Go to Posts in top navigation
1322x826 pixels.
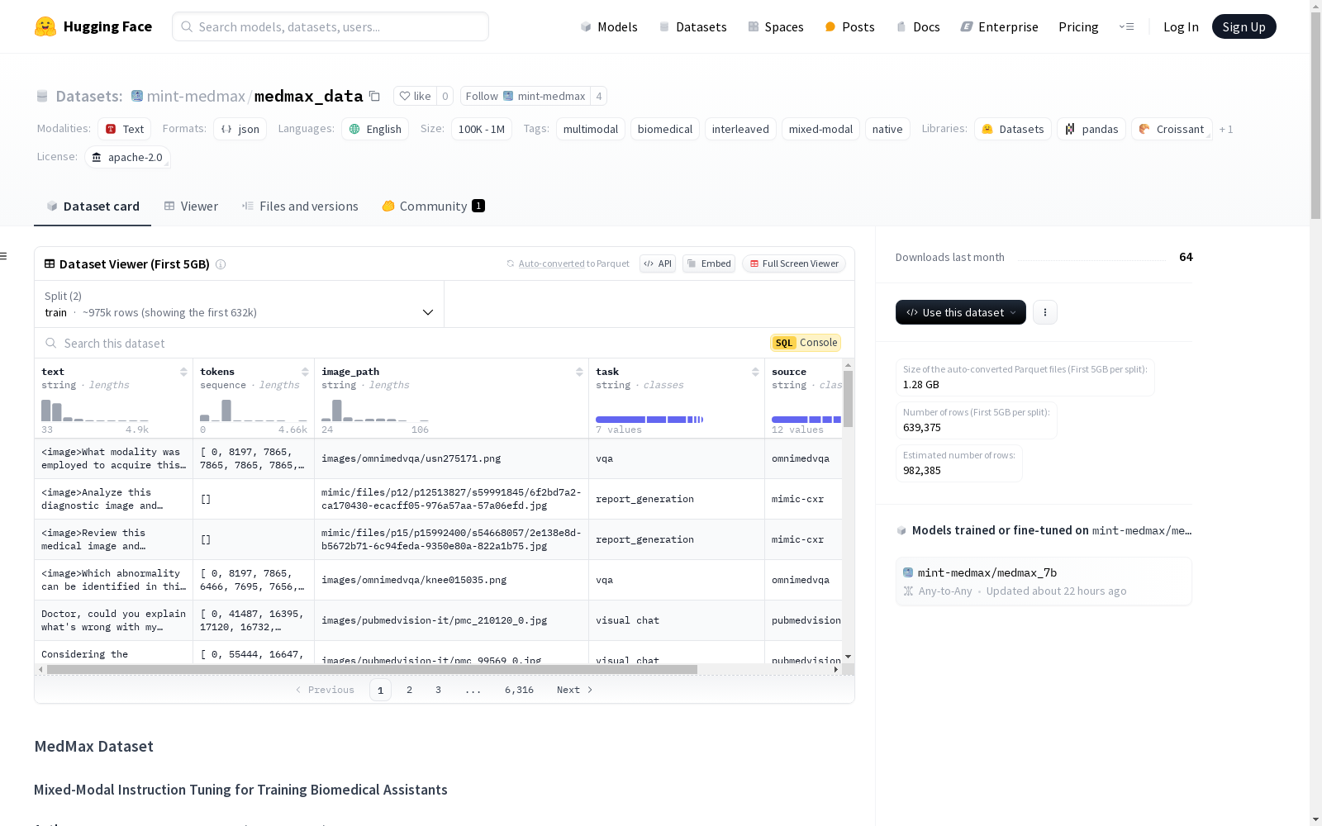point(849,26)
